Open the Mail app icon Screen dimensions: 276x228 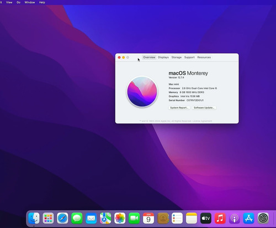pos(91,218)
